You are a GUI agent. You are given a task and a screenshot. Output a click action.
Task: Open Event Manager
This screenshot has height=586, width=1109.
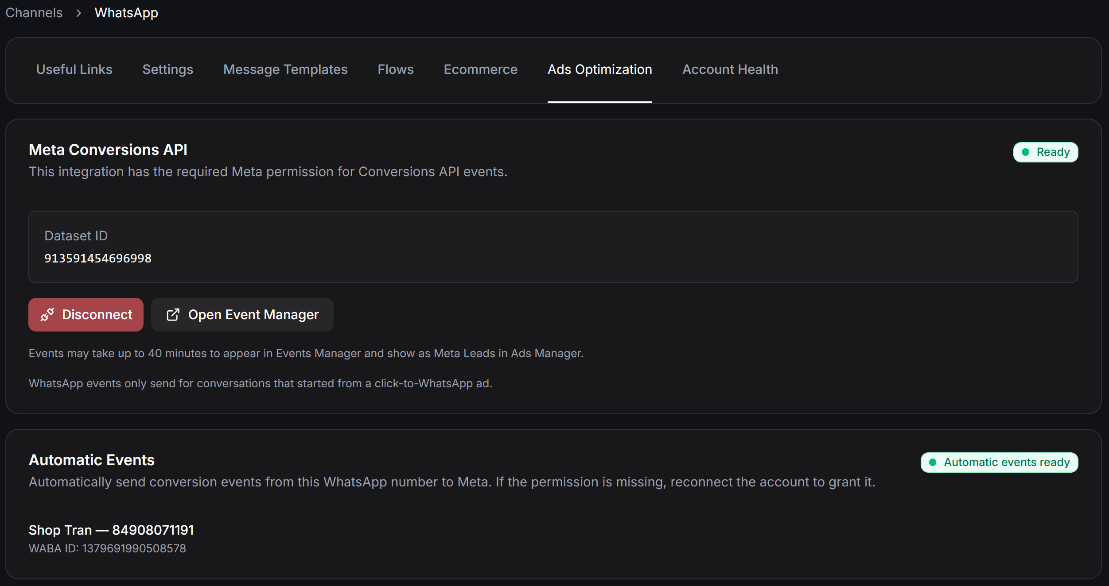pos(242,315)
